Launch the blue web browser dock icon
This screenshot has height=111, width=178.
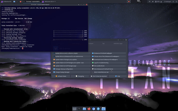94,109
